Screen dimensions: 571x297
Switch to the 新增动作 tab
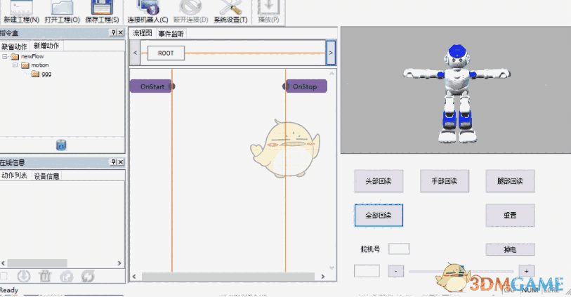tap(46, 46)
